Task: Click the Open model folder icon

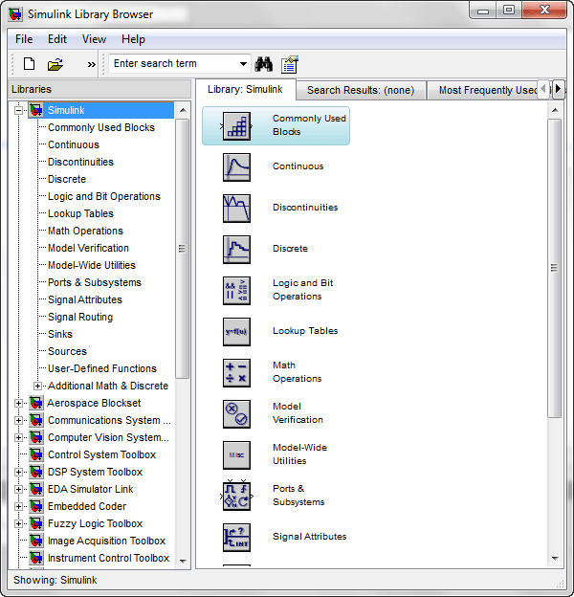Action: point(55,64)
